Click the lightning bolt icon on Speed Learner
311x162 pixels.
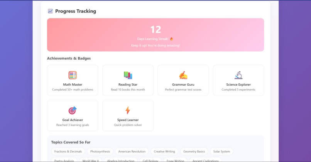click(x=128, y=110)
